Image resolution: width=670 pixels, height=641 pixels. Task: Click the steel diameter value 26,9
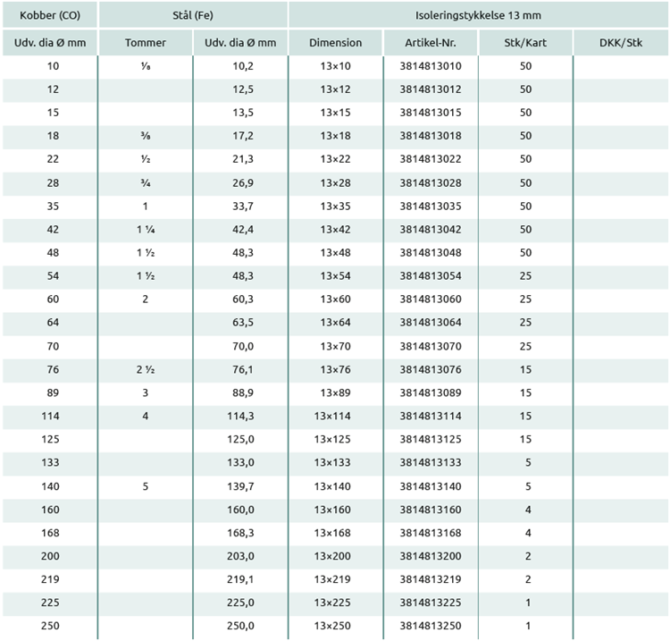pos(243,183)
